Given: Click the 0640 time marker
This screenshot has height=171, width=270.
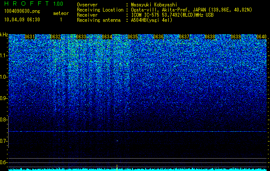Looking at the screenshot, I should tap(261, 37).
